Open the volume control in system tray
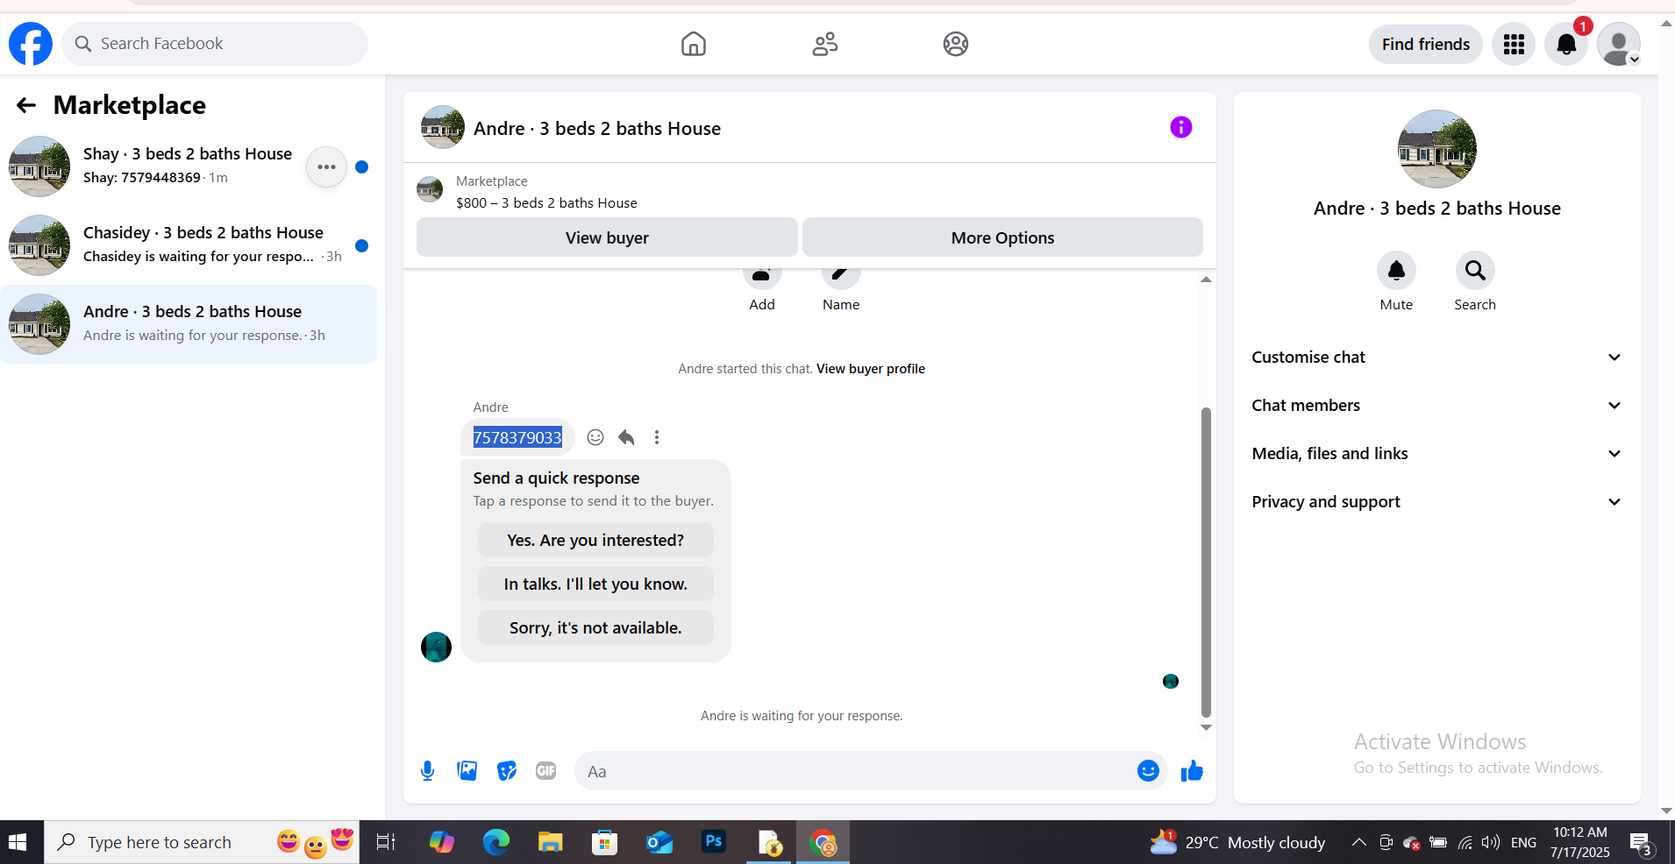 (1490, 842)
